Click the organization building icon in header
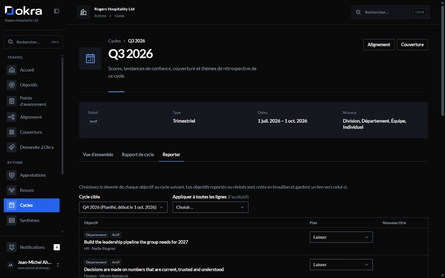Image resolution: width=445 pixels, height=278 pixels. click(x=83, y=12)
